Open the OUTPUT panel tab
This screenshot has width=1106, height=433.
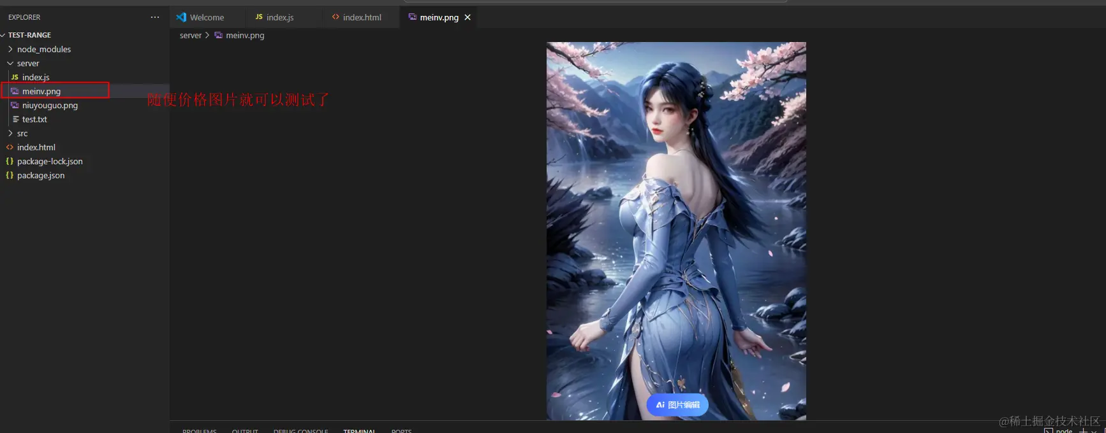click(x=245, y=430)
